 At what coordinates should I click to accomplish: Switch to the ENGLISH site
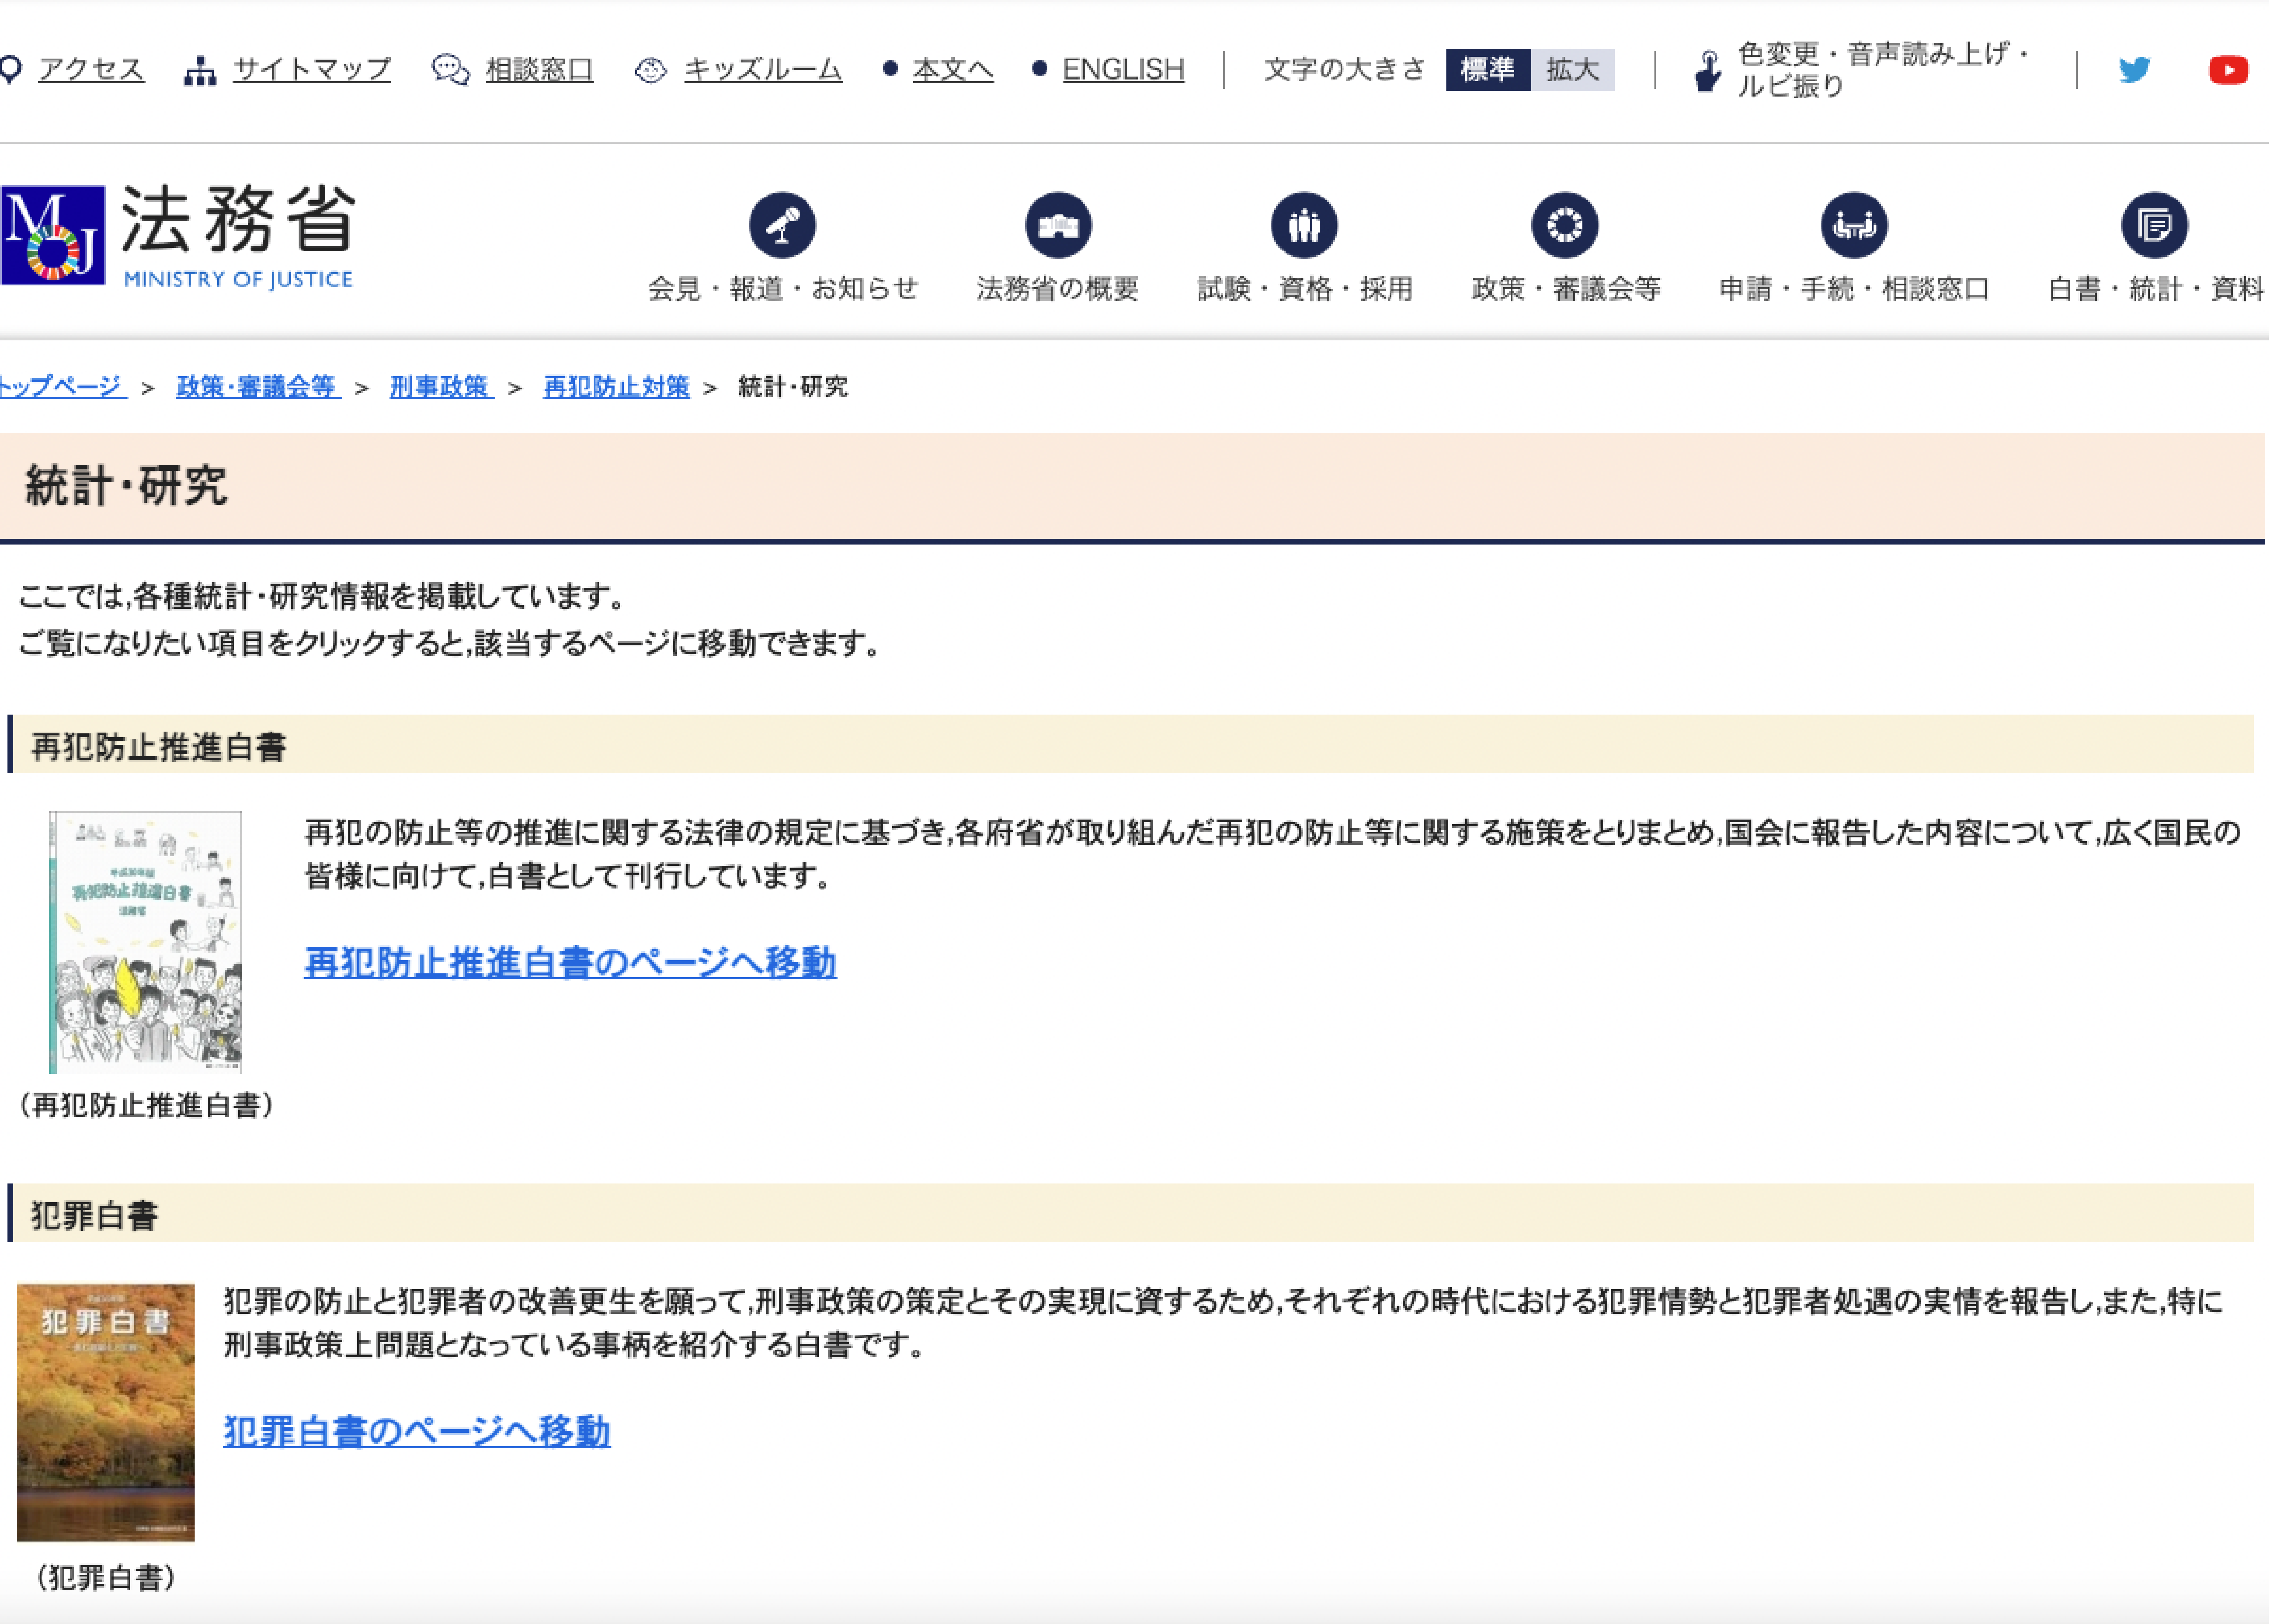1123,70
